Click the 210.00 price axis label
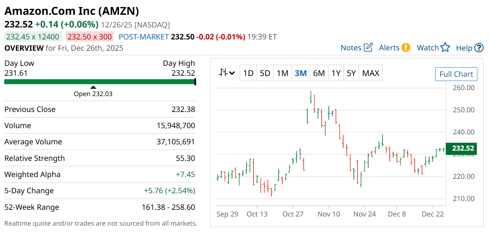Image resolution: width=489 pixels, height=232 pixels. (x=463, y=199)
